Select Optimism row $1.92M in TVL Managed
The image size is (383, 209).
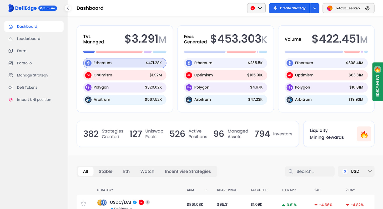click(x=125, y=75)
